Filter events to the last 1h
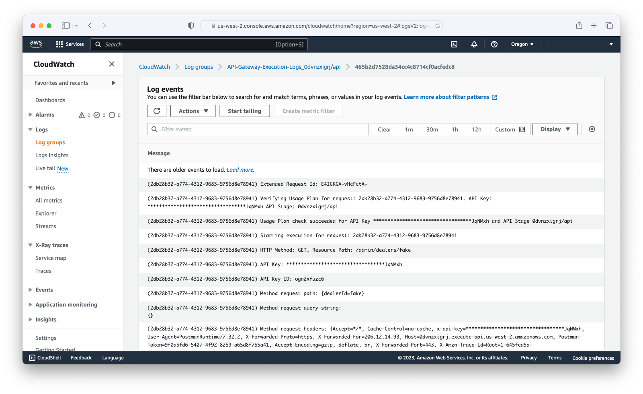 tap(455, 129)
